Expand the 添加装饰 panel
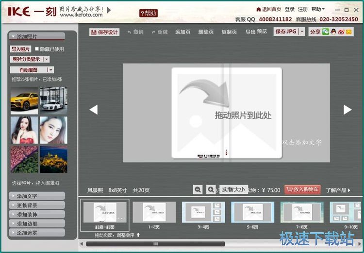 click(37, 214)
